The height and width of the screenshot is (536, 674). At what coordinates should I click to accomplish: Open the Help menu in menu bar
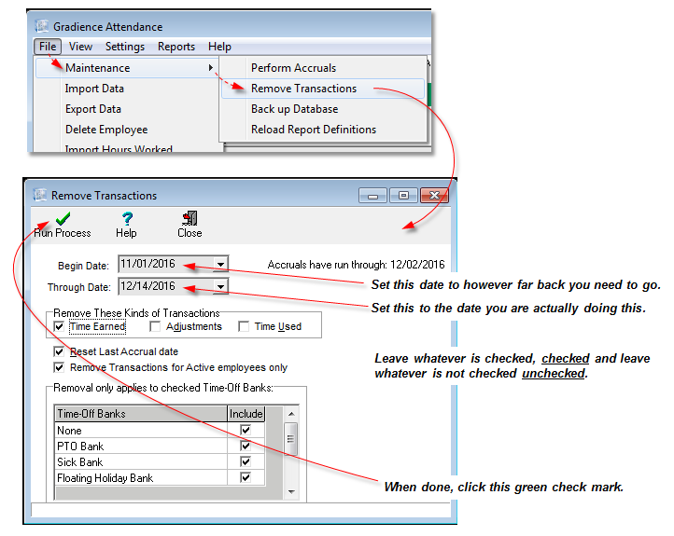coord(219,47)
